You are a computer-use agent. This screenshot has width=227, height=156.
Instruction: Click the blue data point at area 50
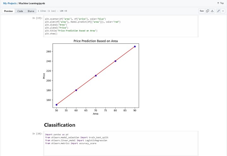[x=56, y=105]
